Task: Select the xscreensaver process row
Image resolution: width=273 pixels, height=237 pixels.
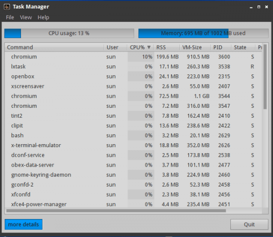Action: [x=133, y=86]
